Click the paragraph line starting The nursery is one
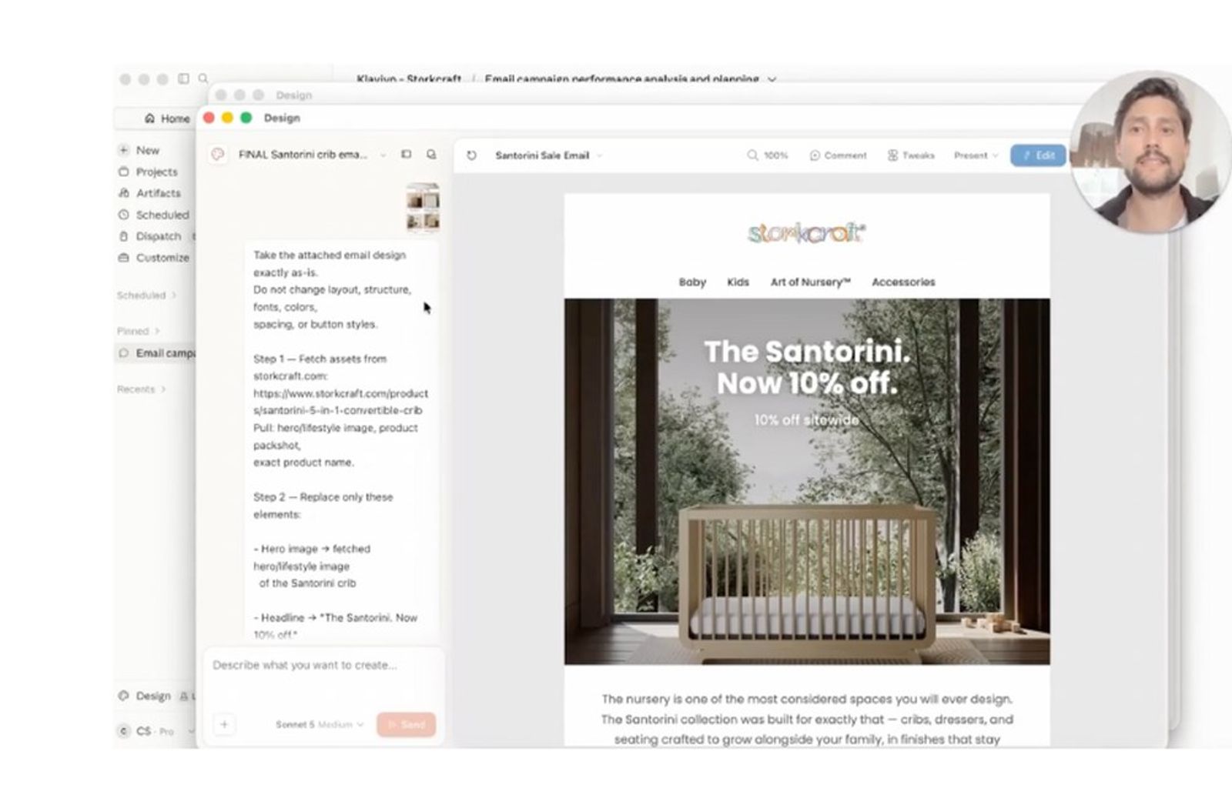This screenshot has height=788, width=1232. pos(807,700)
